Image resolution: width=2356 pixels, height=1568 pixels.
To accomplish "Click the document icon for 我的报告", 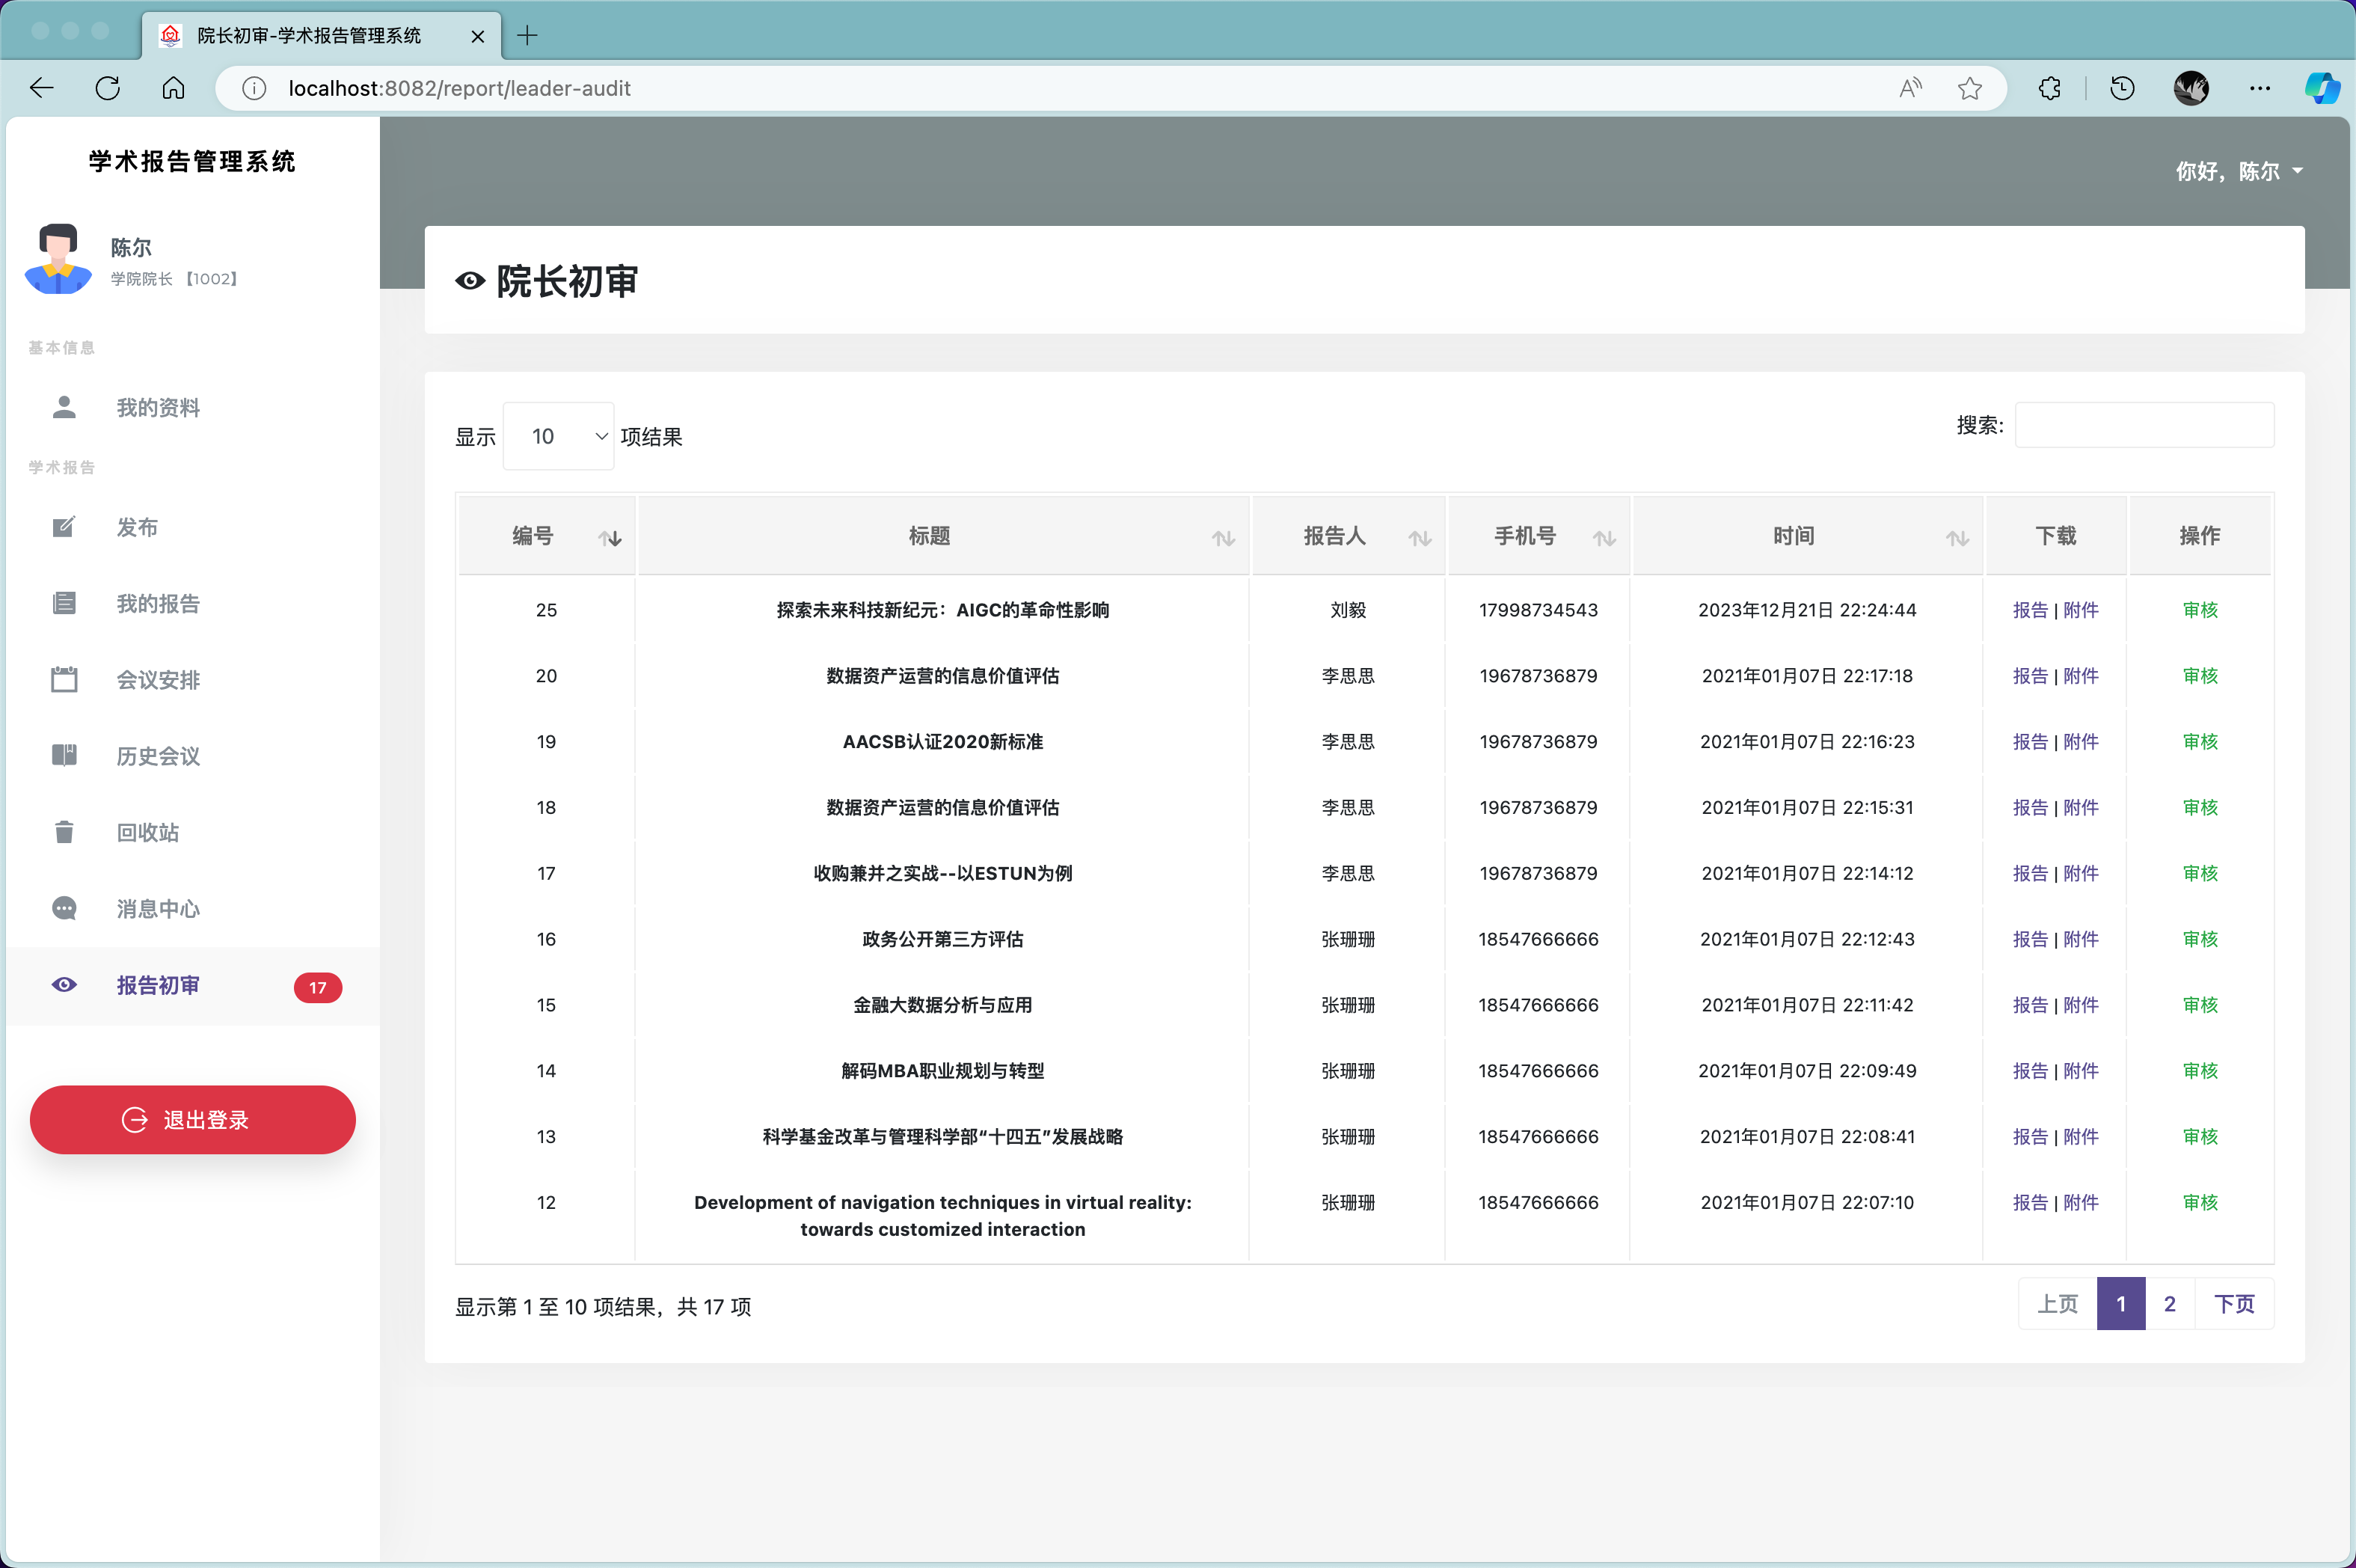I will pos(64,603).
